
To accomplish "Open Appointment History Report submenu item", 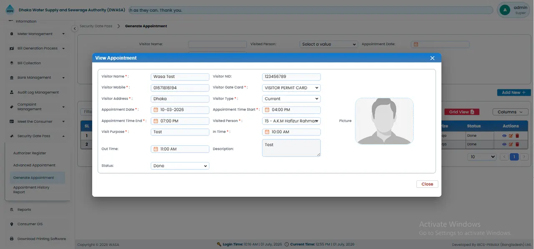I will [x=31, y=190].
